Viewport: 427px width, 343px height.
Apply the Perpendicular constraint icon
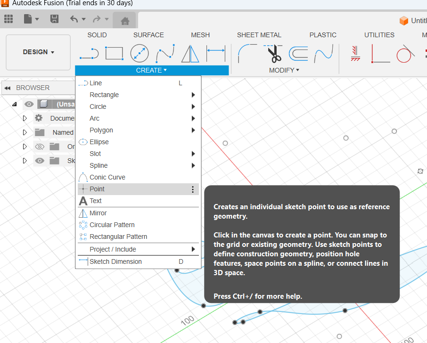(x=380, y=54)
